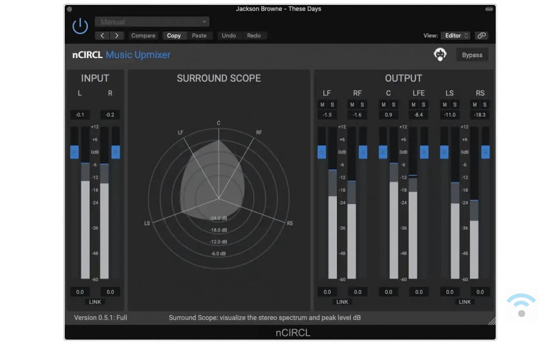Click the monkey logo icon
Image resolution: width=560 pixels, height=344 pixels.
coord(440,55)
